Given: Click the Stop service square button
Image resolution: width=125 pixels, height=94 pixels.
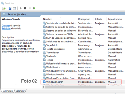Looking at the screenshot, I should coord(25,8).
